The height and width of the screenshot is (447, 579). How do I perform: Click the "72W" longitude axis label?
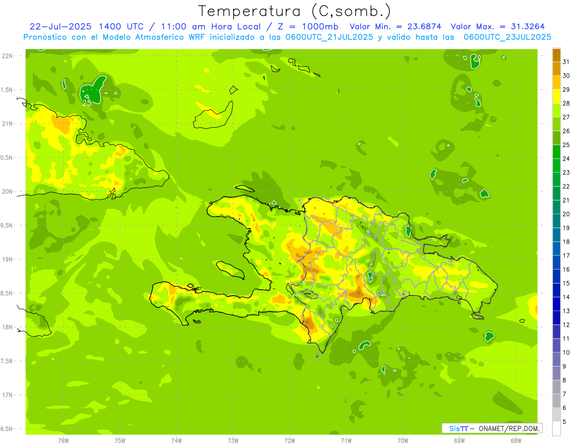coord(289,441)
